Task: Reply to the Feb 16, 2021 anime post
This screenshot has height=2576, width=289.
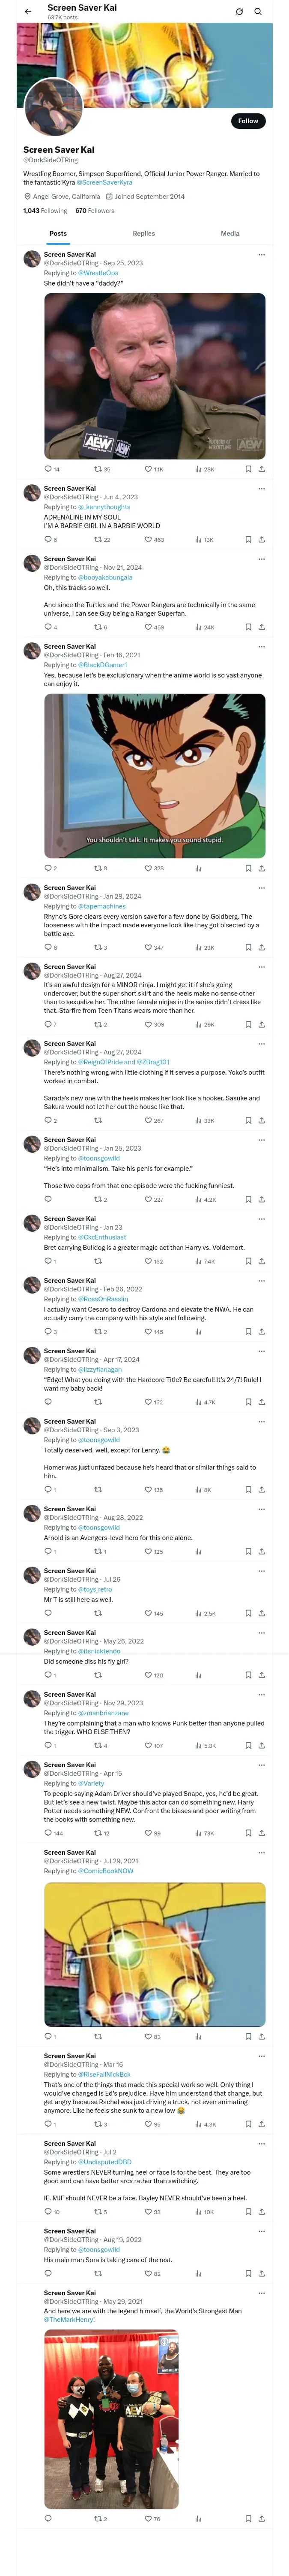Action: 47,868
